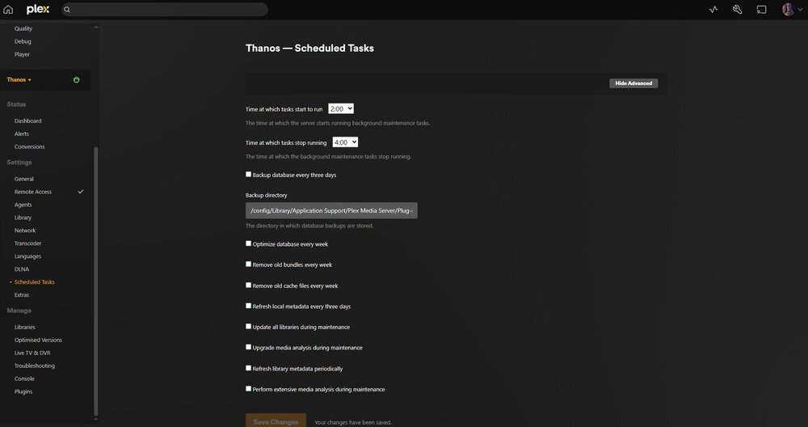Click the green server status icon
Screen dimensions: 808x427
coord(76,80)
